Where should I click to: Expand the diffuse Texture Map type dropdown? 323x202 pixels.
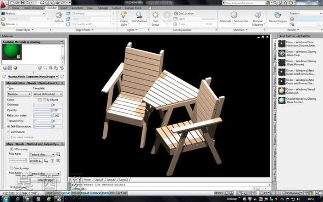42,154
